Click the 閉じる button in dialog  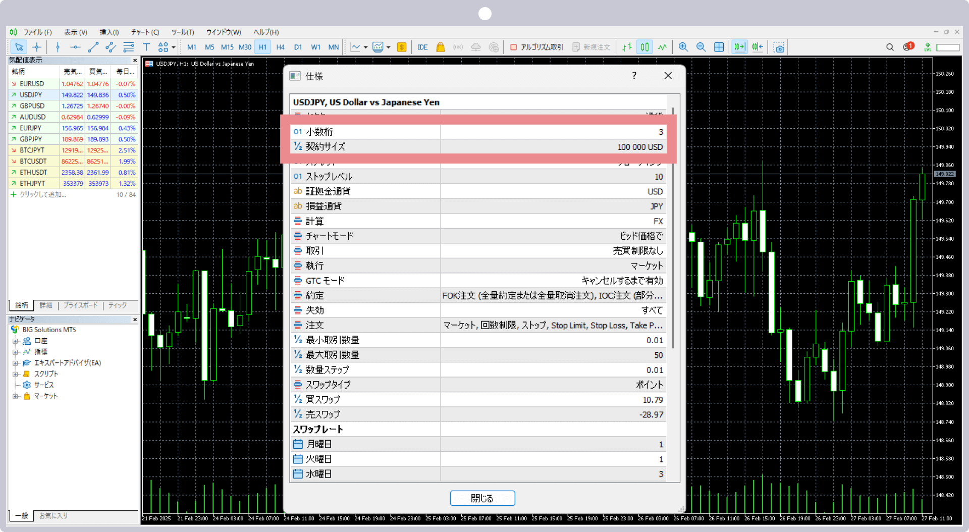pos(482,498)
